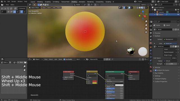The width and height of the screenshot is (180, 101).
Task: Hide the Camera with its eye icon
Action: pos(178,12)
